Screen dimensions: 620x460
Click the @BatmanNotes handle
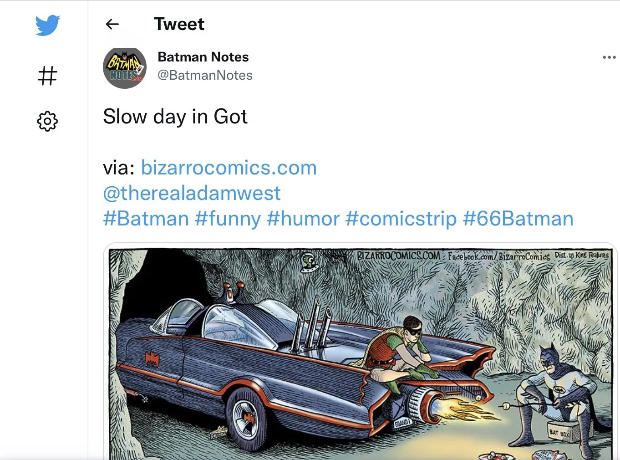point(205,75)
